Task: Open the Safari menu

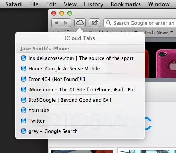Action: coord(13,4)
